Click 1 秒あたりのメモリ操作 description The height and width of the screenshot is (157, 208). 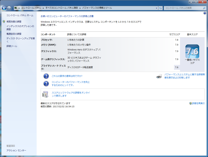[x=79, y=45]
